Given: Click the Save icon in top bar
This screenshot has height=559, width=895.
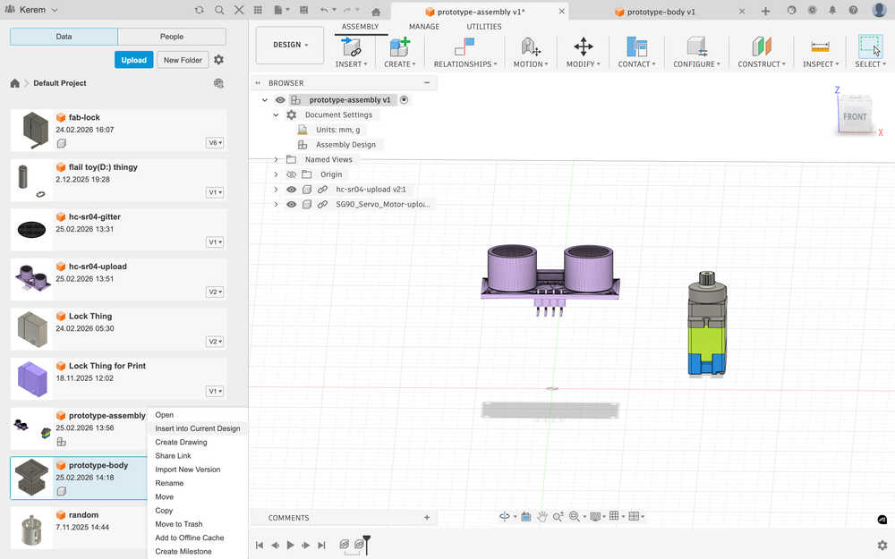Looking at the screenshot, I should pyautogui.click(x=303, y=10).
